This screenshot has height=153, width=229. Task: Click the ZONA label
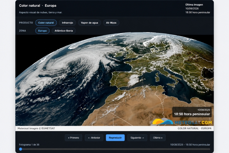23,31
